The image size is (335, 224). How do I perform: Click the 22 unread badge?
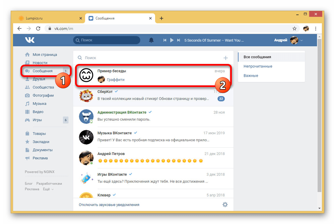[x=221, y=99]
